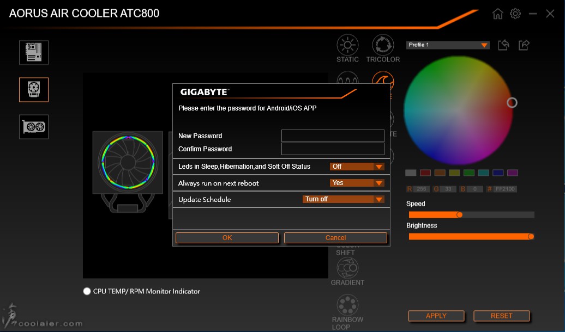Cancel the password dialog
This screenshot has height=332, width=565.
(x=335, y=238)
